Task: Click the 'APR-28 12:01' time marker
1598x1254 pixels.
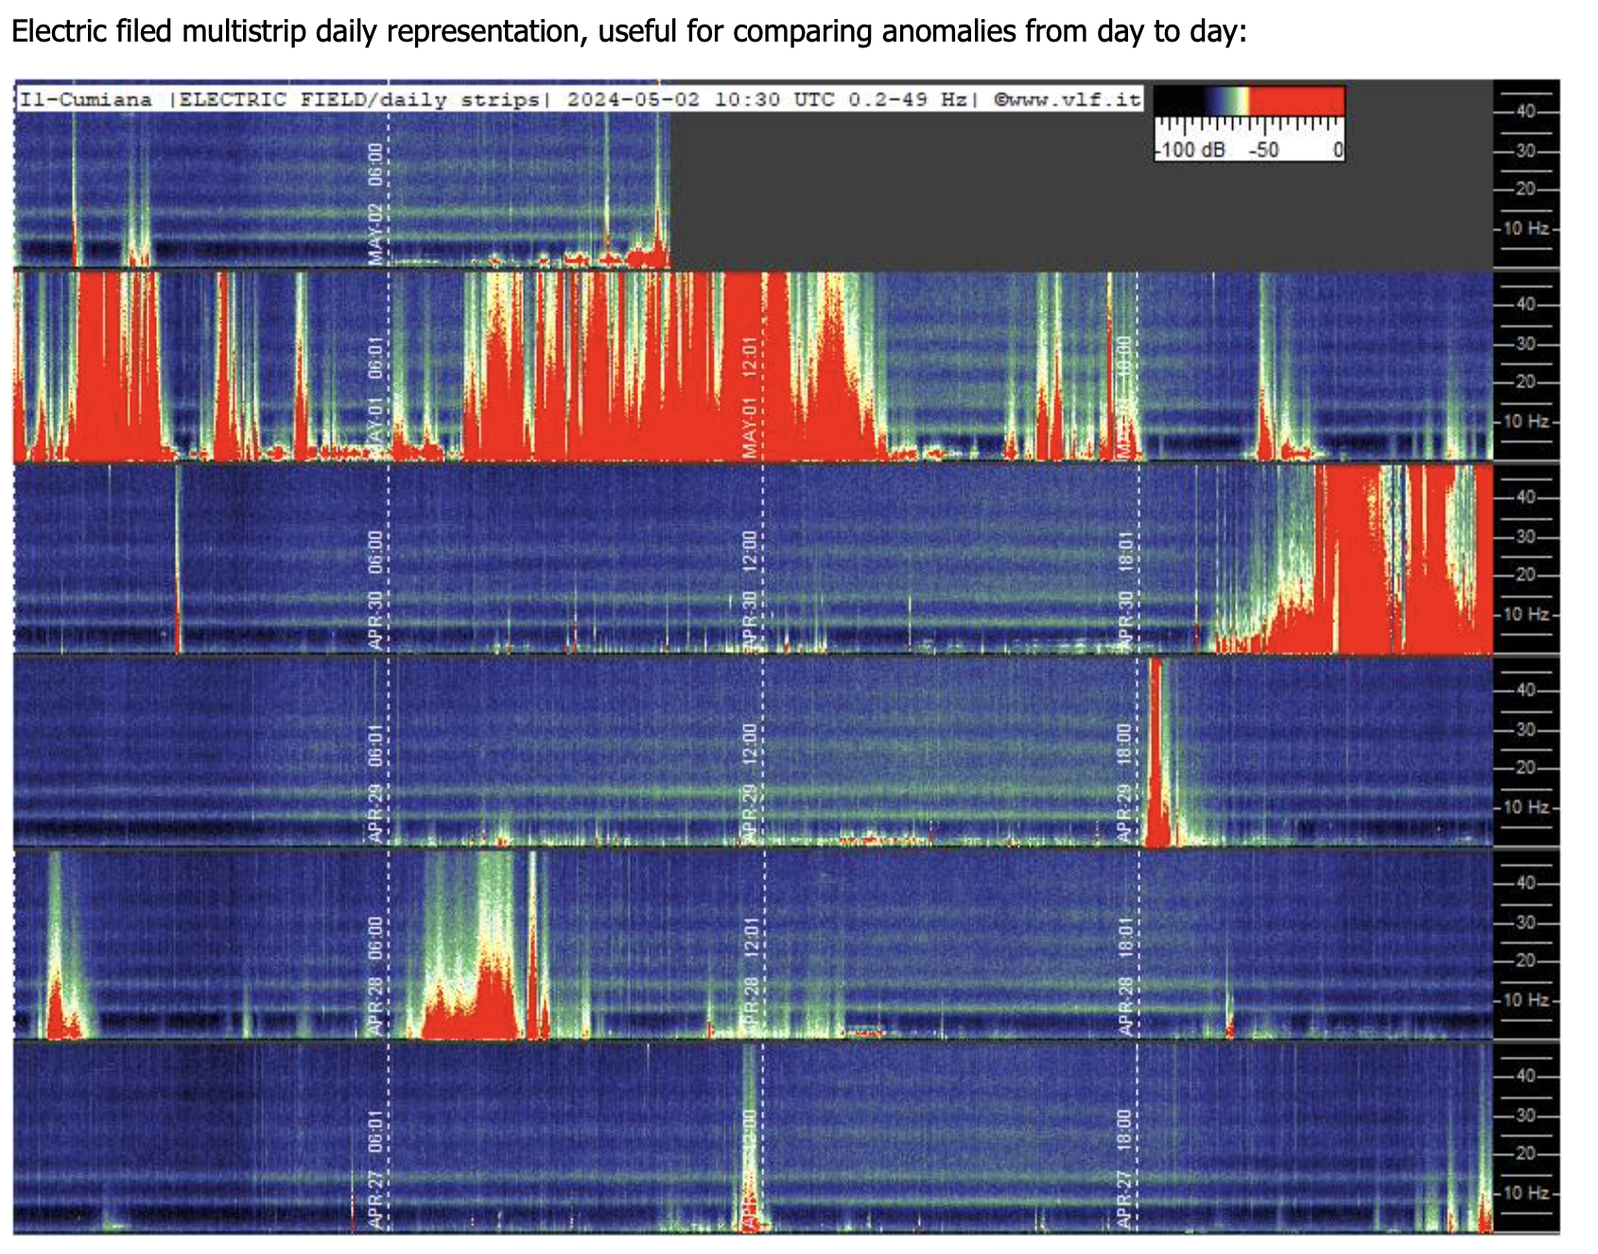Action: point(751,976)
